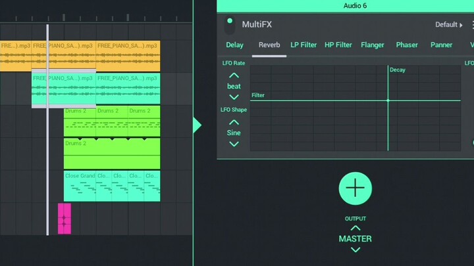Select the pink clip on the bottom track
The image size is (474, 266).
(x=64, y=219)
